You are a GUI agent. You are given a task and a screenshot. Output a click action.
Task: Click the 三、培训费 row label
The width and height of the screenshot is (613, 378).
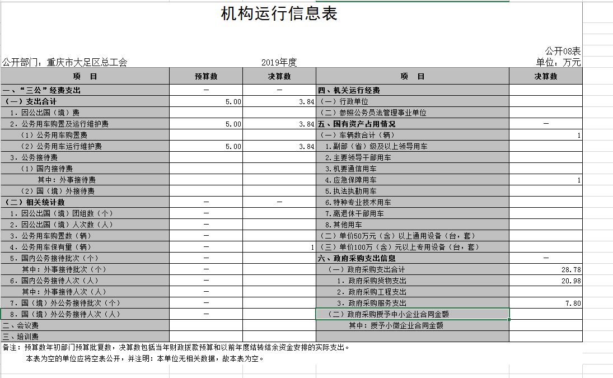point(20,337)
